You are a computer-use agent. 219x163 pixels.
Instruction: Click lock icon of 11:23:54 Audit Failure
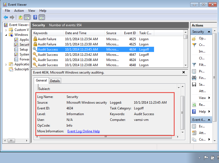coord(35,39)
